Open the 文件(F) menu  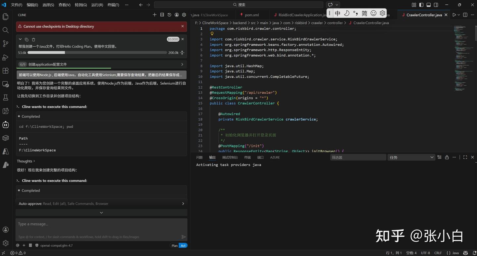tap(17, 5)
